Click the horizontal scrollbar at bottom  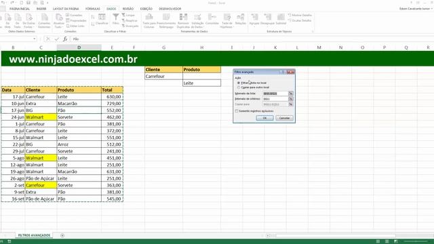click(336, 236)
